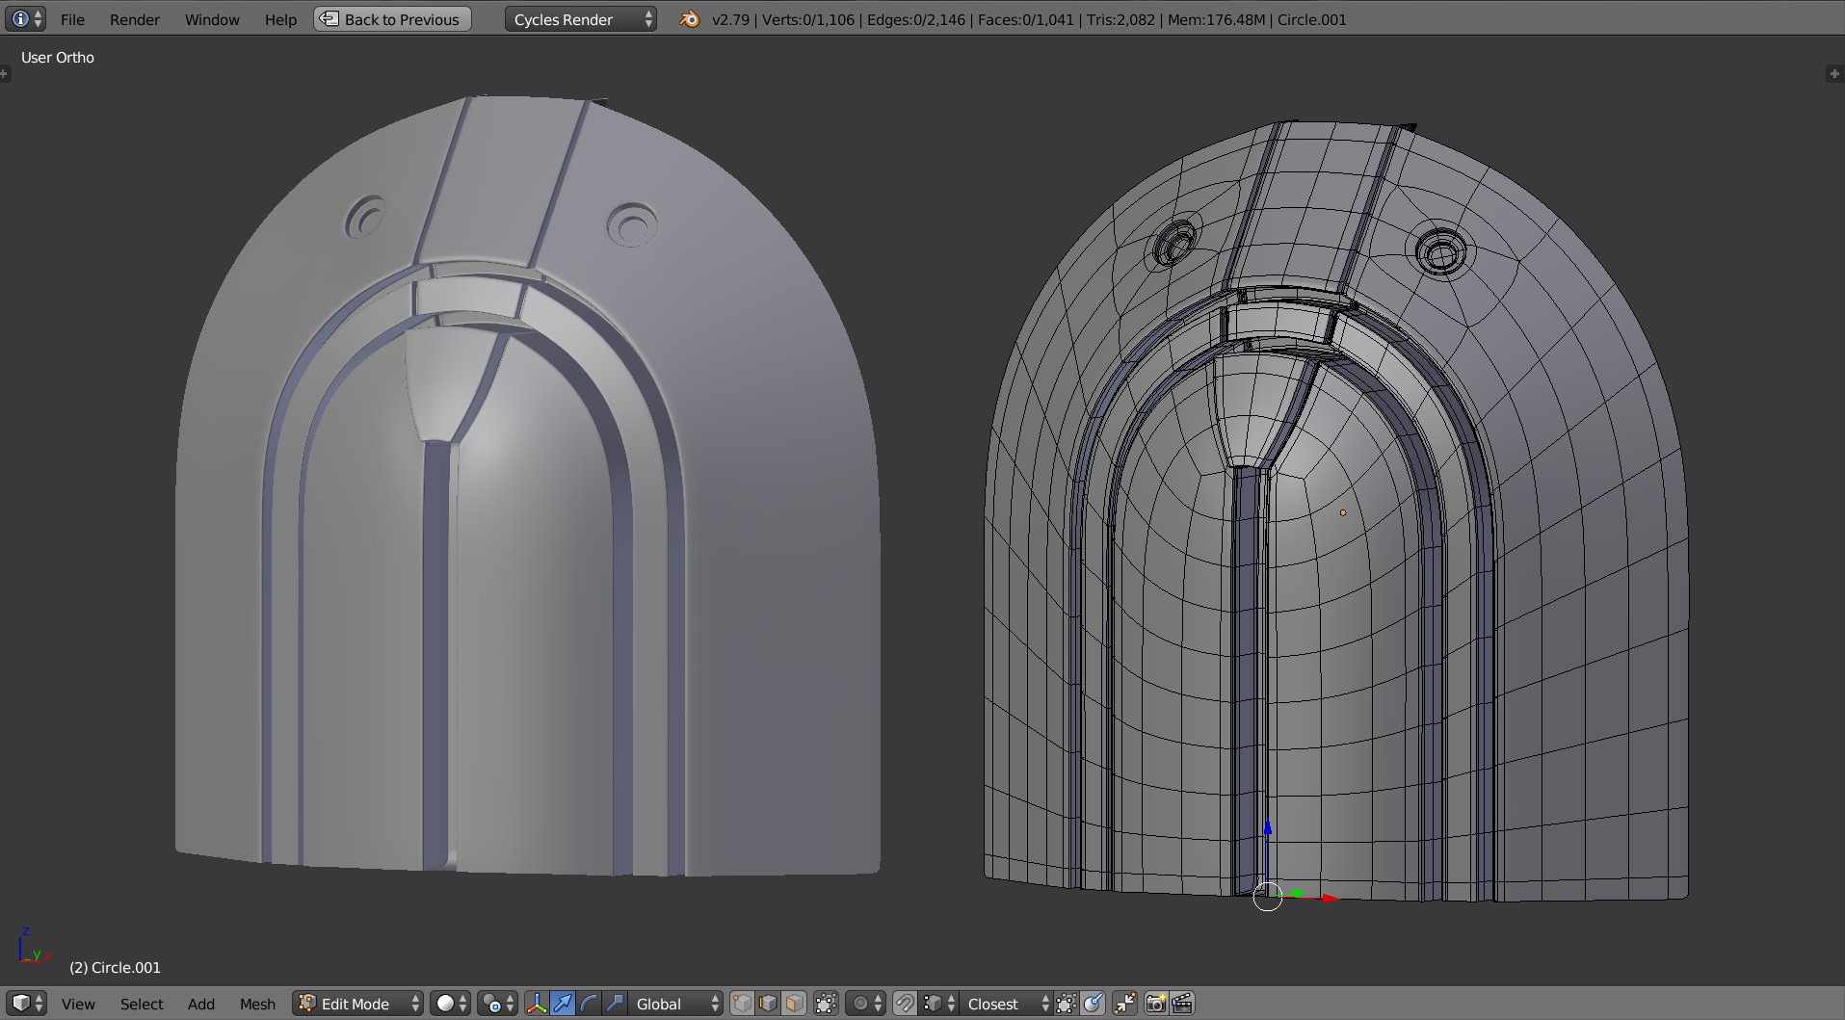The image size is (1845, 1020).
Task: Toggle limit selection to visible
Action: (x=826, y=1004)
